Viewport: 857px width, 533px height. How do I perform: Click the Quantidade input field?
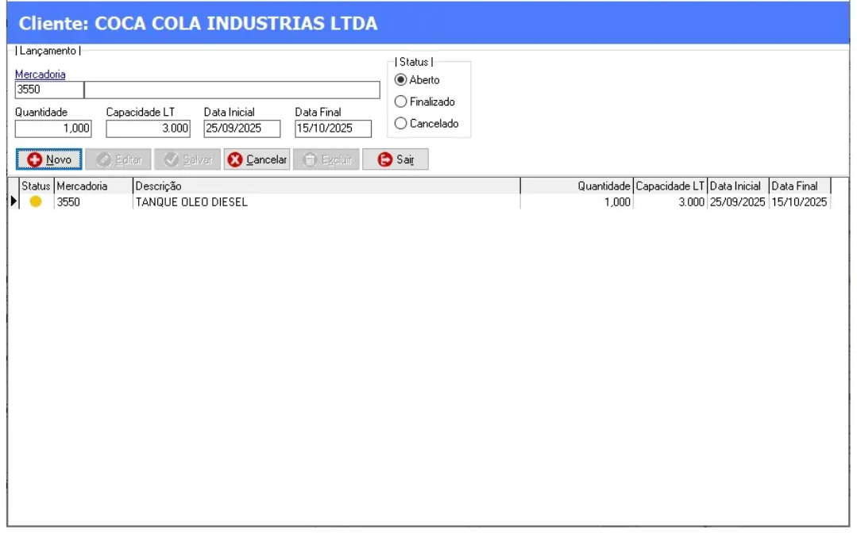click(53, 128)
